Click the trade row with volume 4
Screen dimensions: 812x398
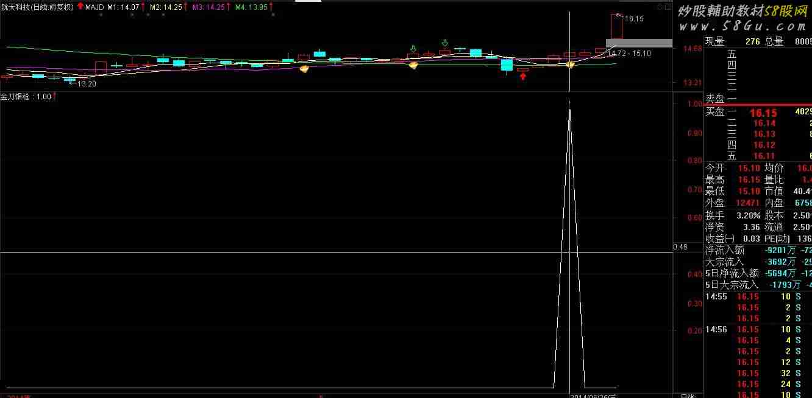[x=758, y=341]
